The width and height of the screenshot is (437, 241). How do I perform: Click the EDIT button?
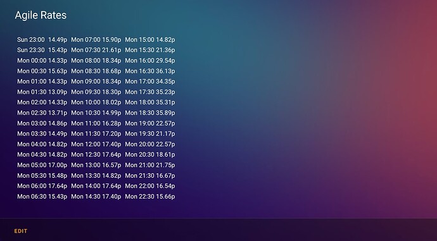coord(21,231)
